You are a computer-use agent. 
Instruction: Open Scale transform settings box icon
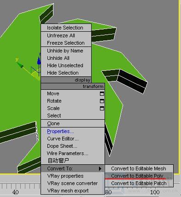click(x=102, y=108)
